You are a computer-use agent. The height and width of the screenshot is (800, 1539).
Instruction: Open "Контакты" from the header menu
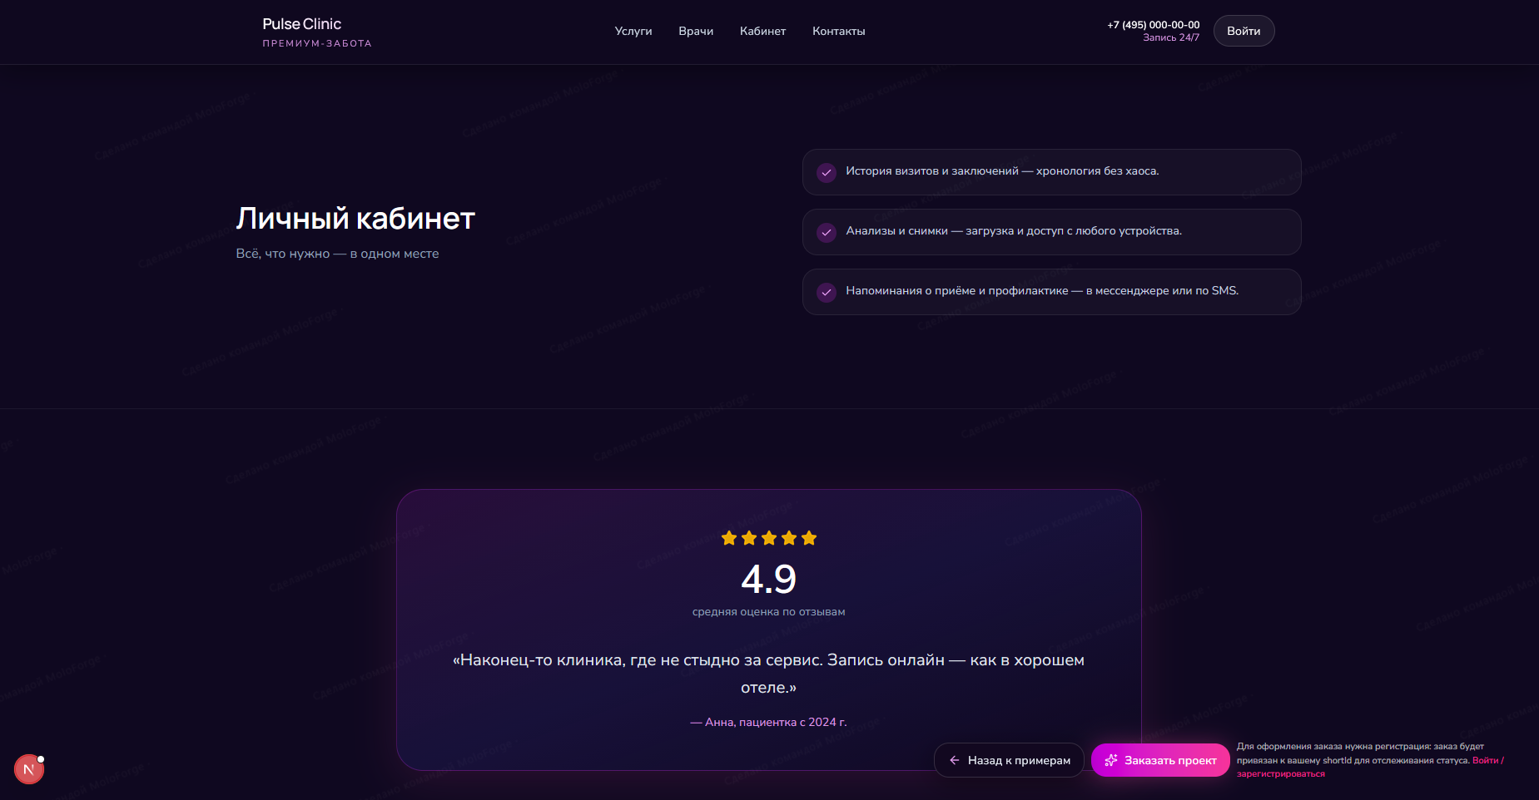pyautogui.click(x=838, y=31)
